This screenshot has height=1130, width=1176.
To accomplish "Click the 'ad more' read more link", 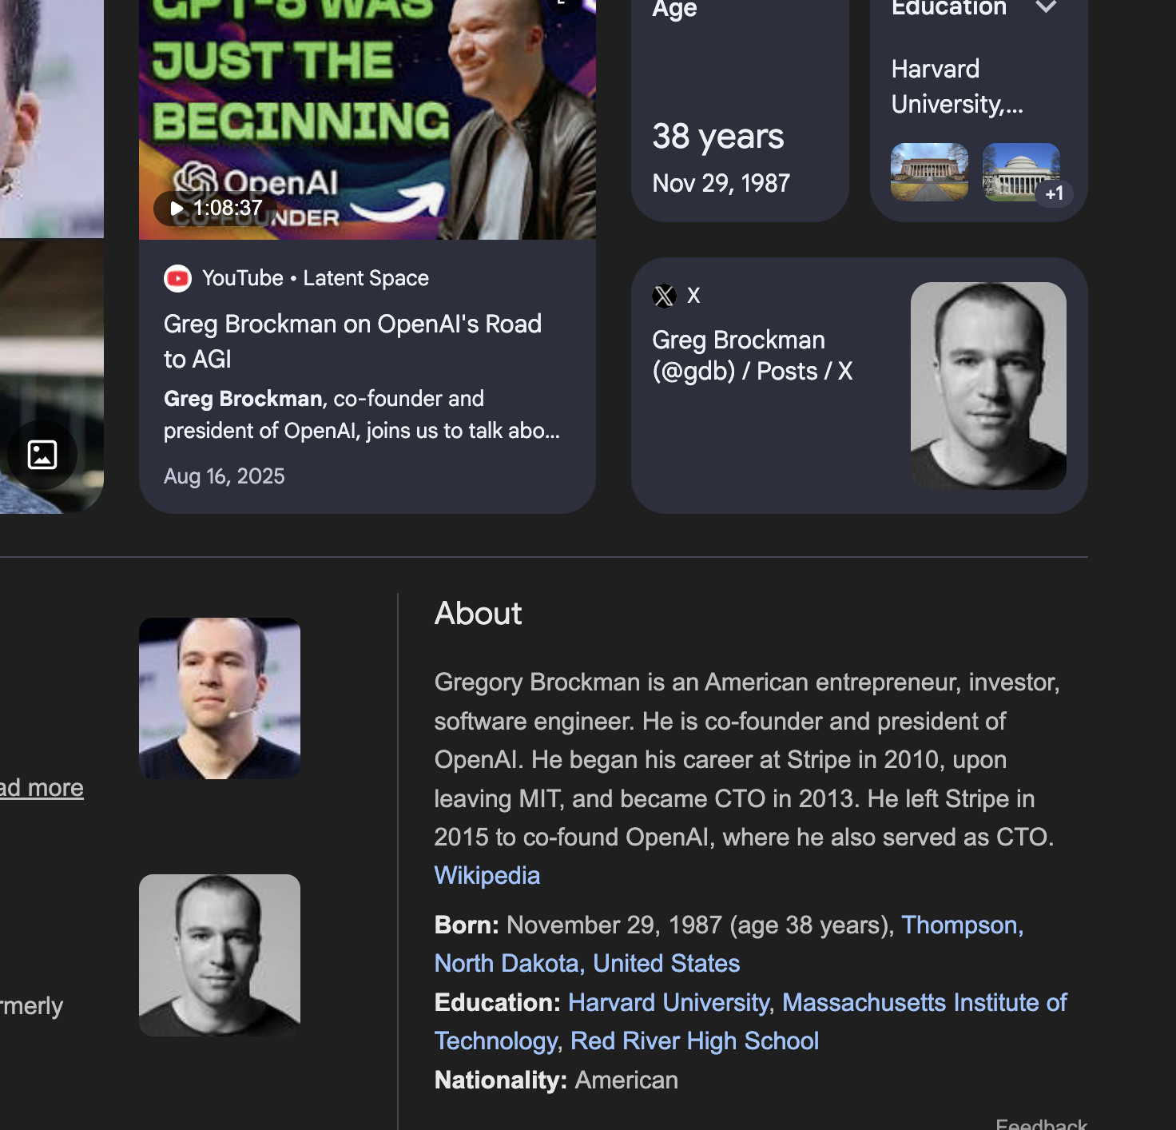I will point(42,787).
